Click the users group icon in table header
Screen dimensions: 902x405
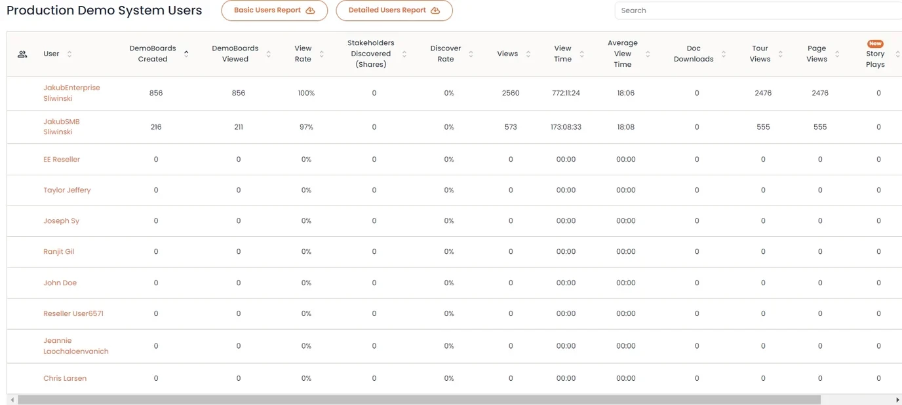(x=22, y=54)
